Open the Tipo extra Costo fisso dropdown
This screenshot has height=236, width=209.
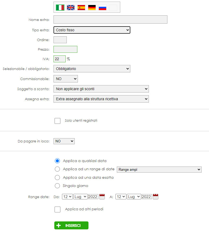tap(92, 30)
